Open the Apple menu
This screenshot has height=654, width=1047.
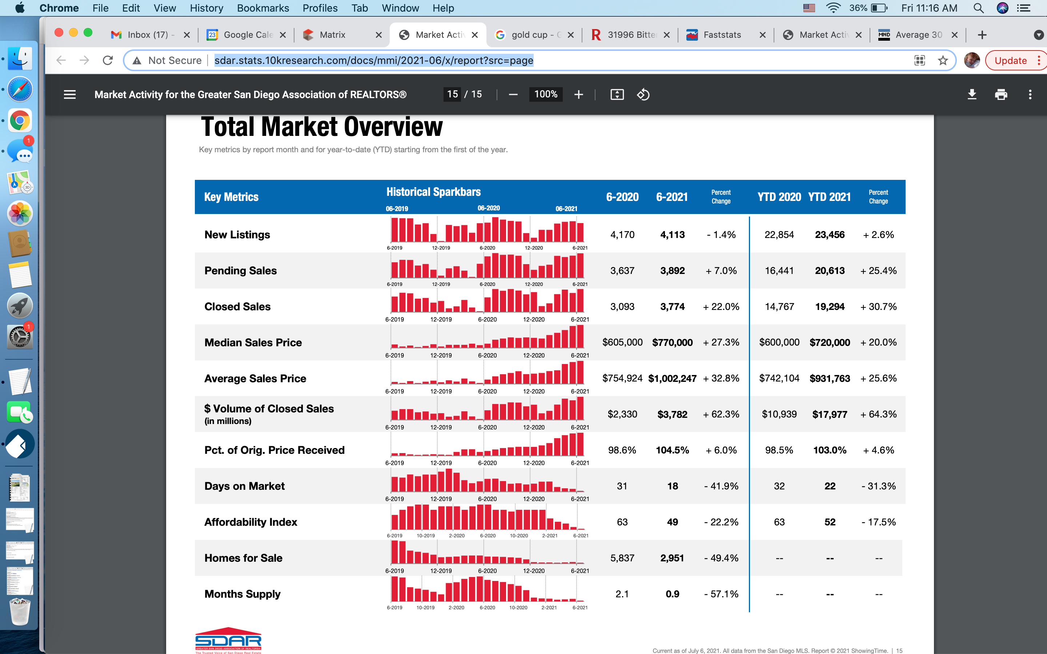click(20, 8)
